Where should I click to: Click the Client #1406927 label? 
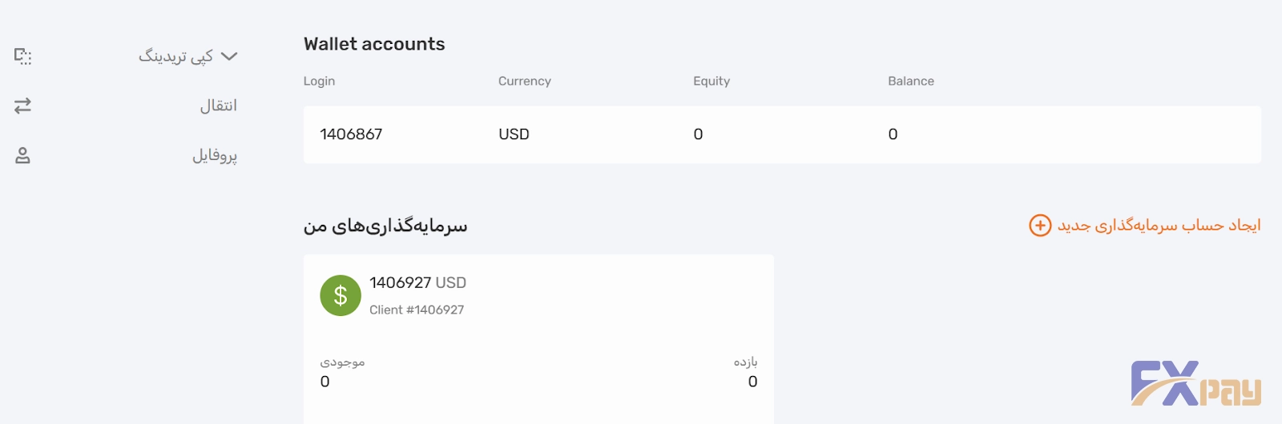point(417,310)
